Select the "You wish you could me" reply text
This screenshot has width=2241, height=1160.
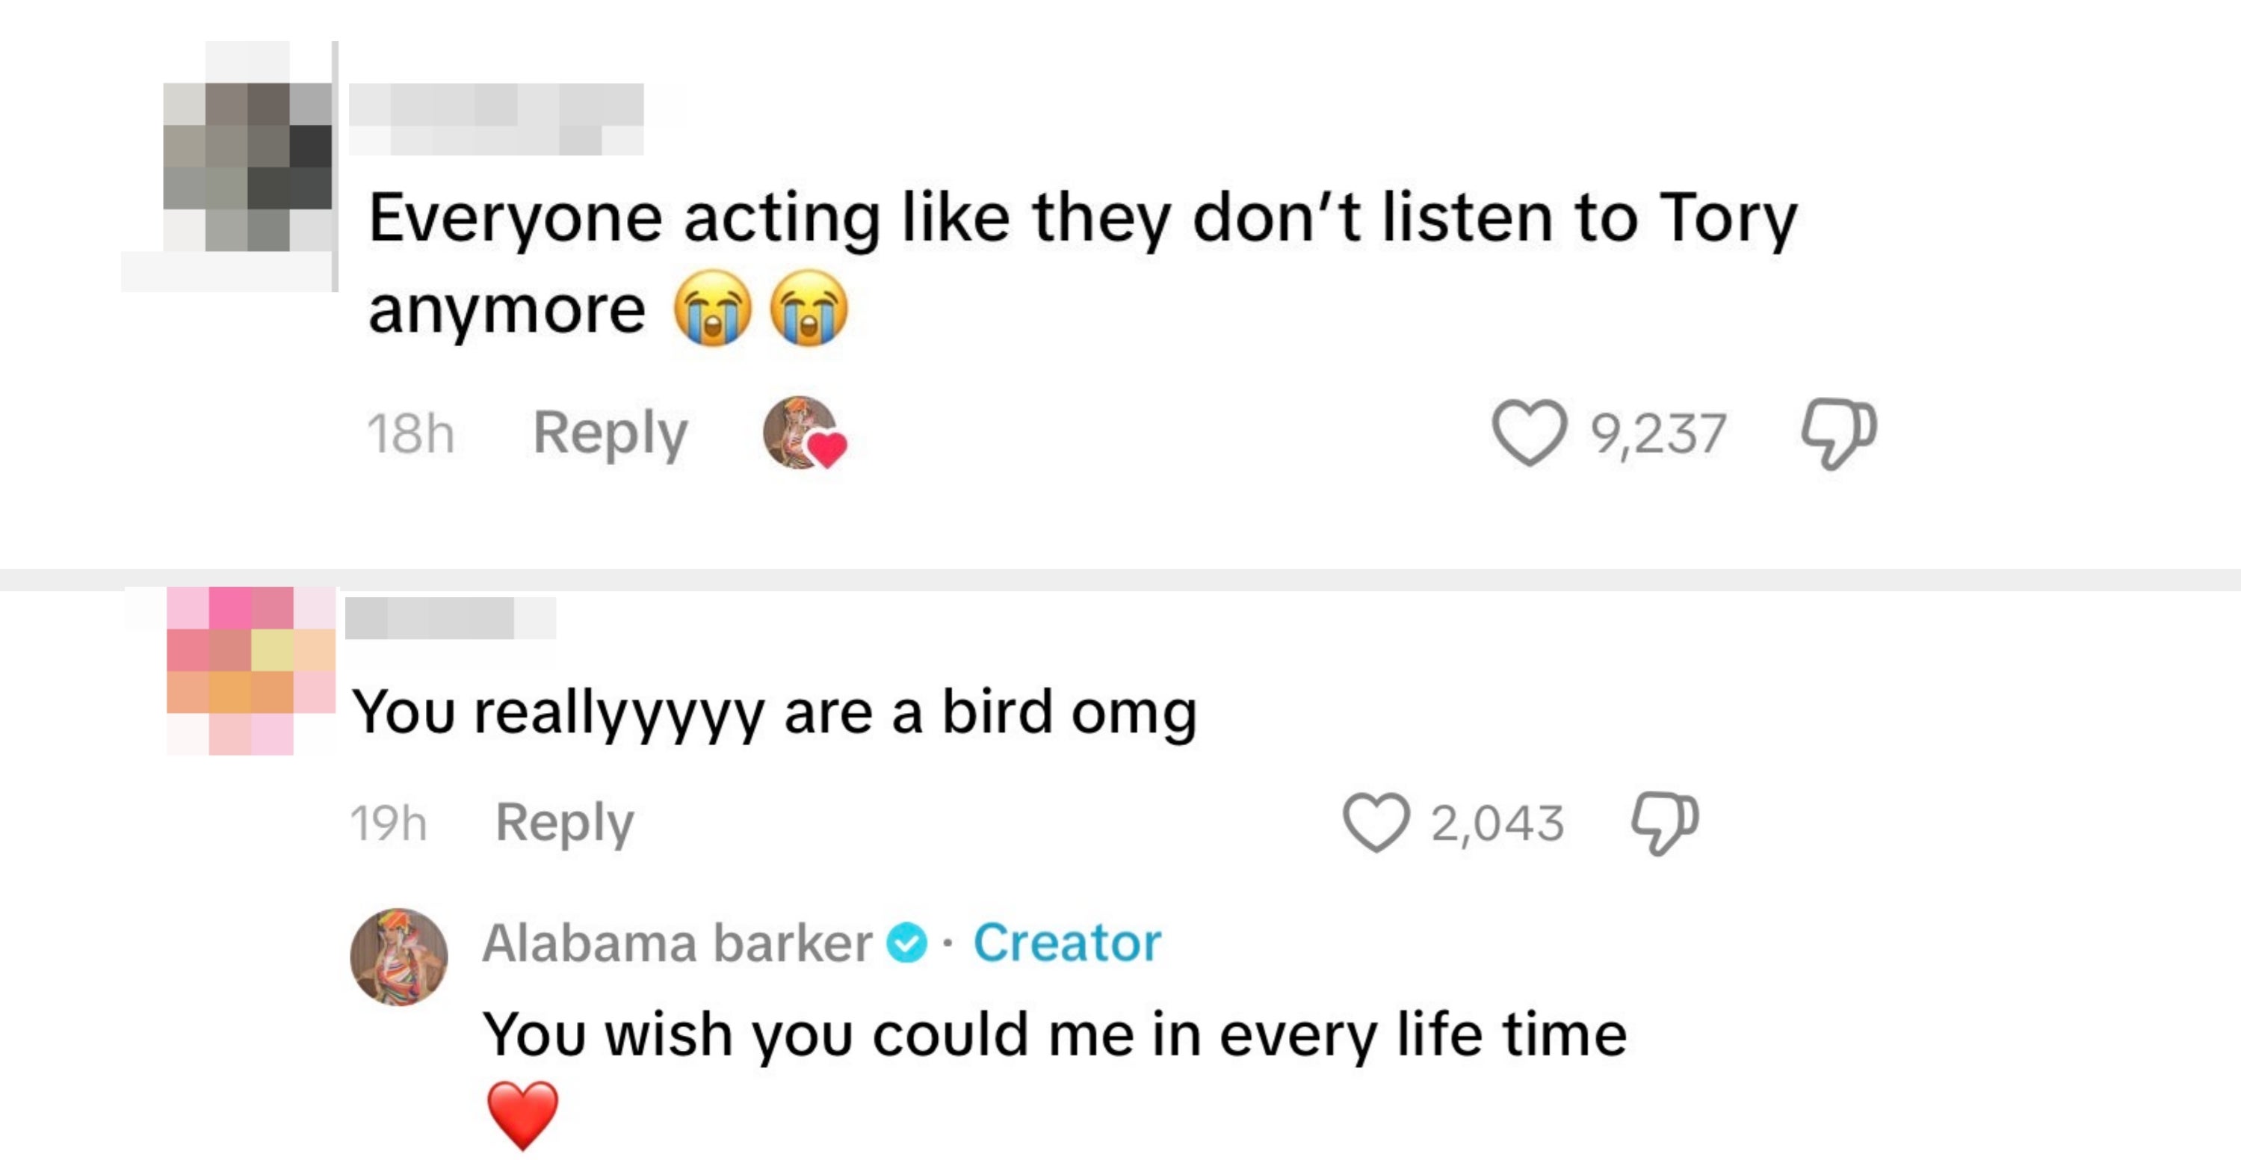pos(1054,1036)
